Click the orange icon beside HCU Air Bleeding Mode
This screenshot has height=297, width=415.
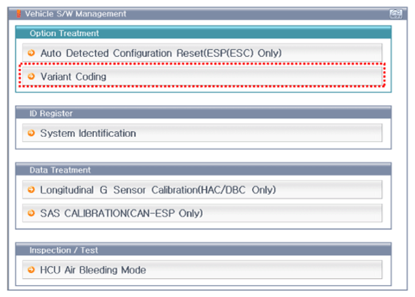31,270
